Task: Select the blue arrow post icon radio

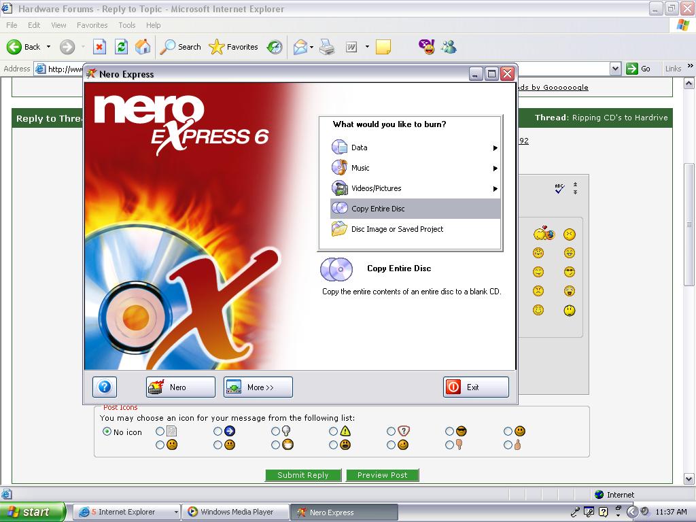Action: tap(218, 431)
